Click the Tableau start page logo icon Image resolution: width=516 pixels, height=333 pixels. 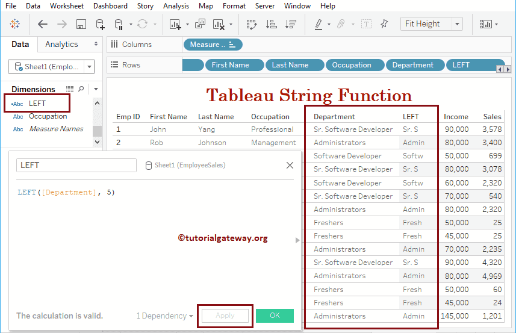tap(15, 23)
